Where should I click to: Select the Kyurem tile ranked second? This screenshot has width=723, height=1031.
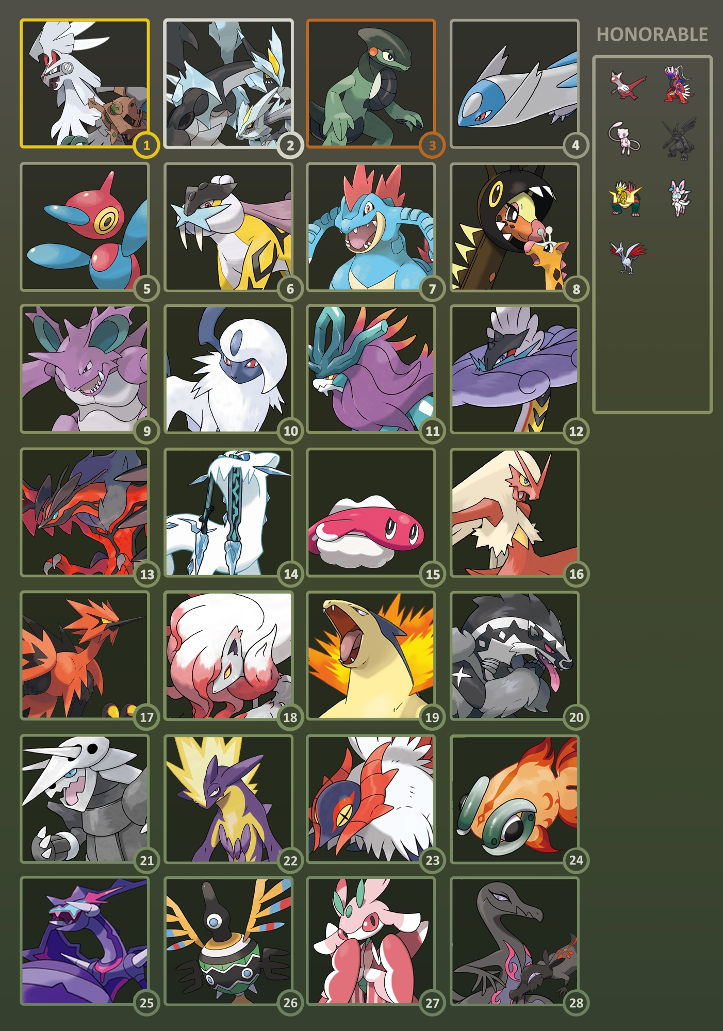(x=228, y=84)
